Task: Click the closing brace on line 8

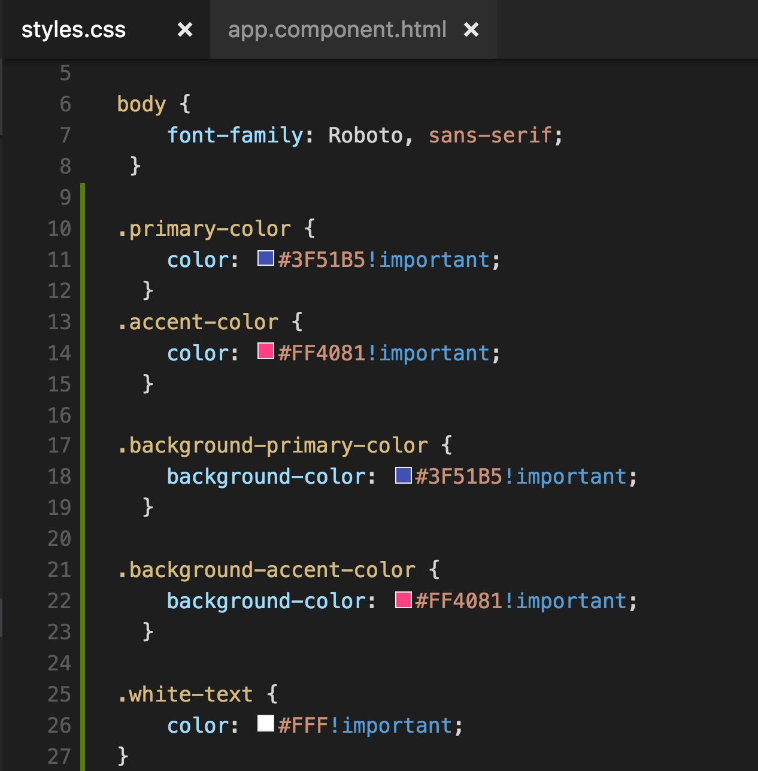Action: pyautogui.click(x=135, y=166)
